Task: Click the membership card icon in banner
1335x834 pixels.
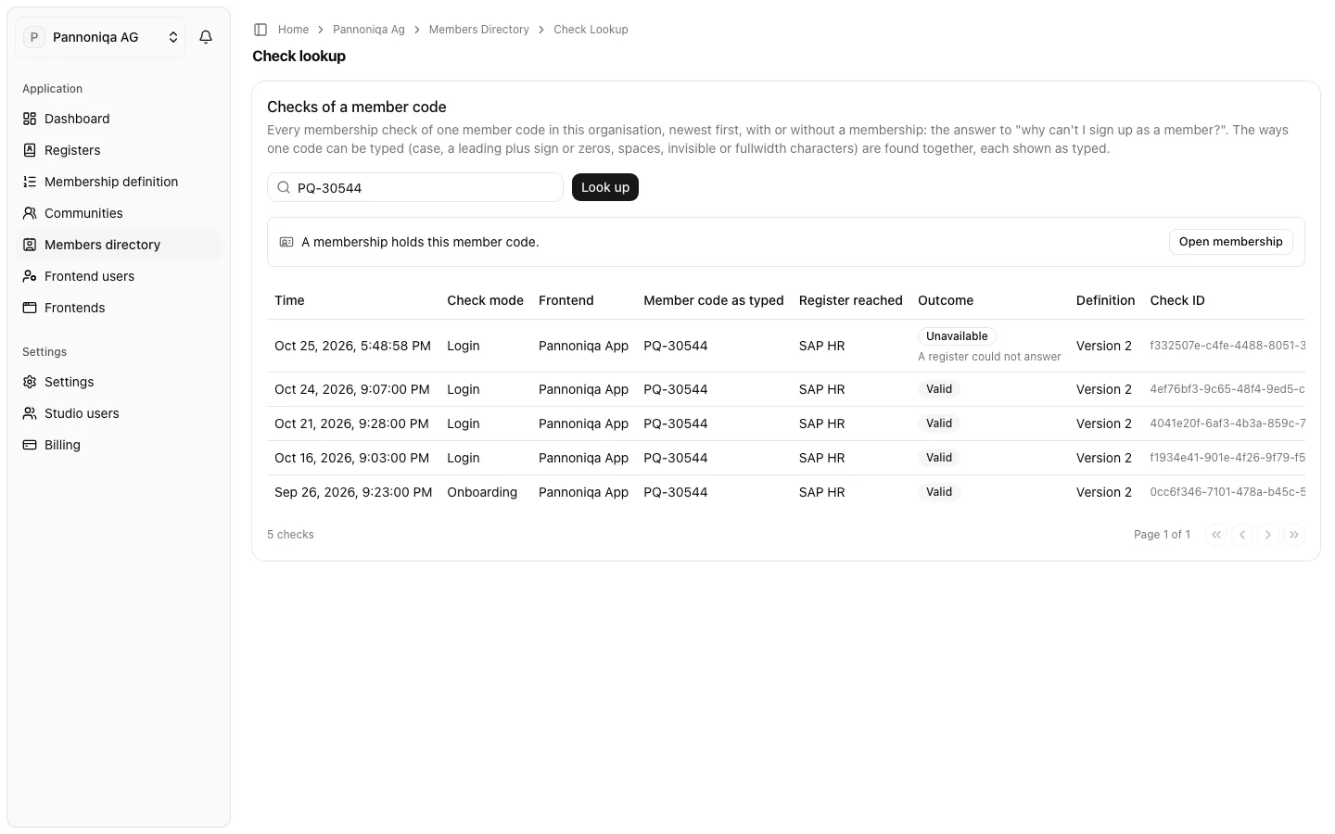Action: 286,242
